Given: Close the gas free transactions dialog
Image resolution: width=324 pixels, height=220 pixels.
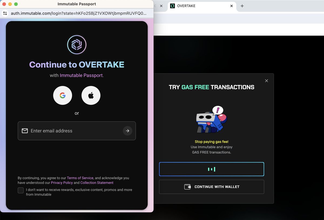Looking at the screenshot, I should [x=266, y=81].
